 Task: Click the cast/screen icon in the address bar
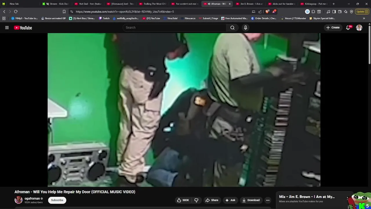(254, 12)
